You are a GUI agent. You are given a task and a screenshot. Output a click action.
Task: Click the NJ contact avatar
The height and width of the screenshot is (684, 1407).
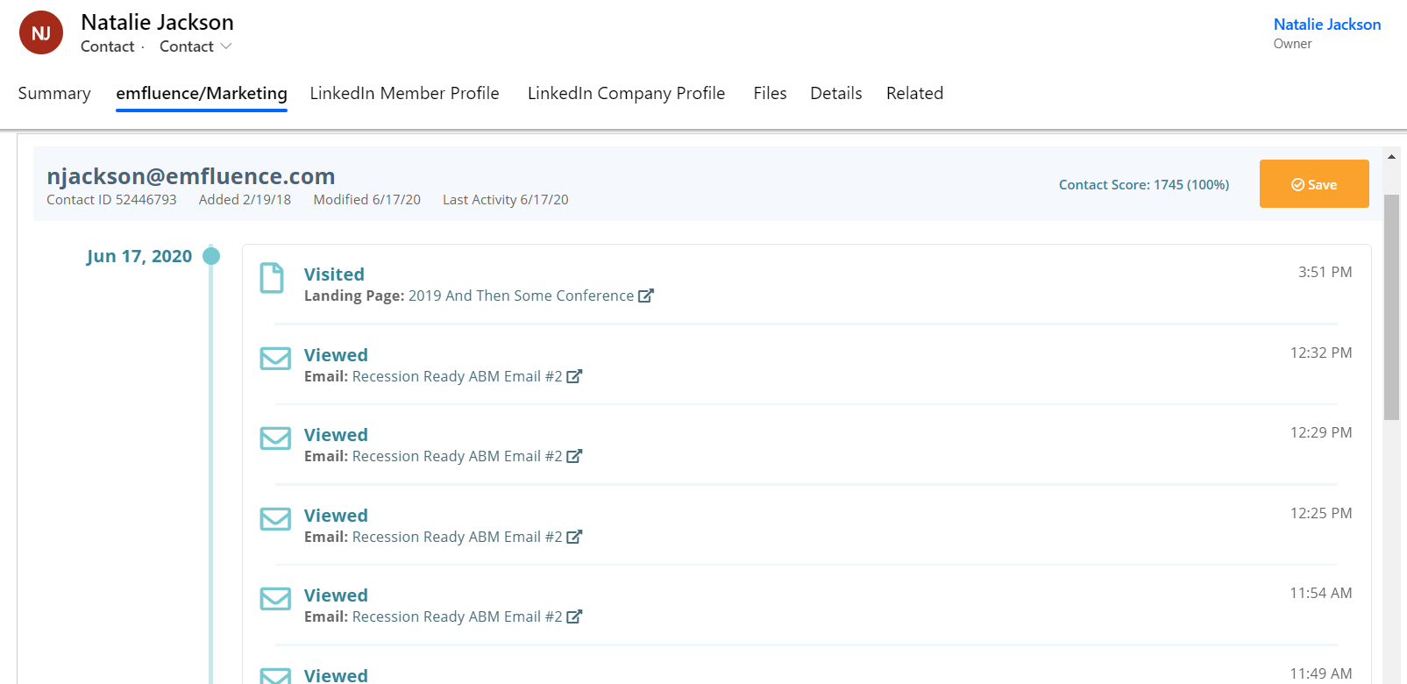(41, 32)
